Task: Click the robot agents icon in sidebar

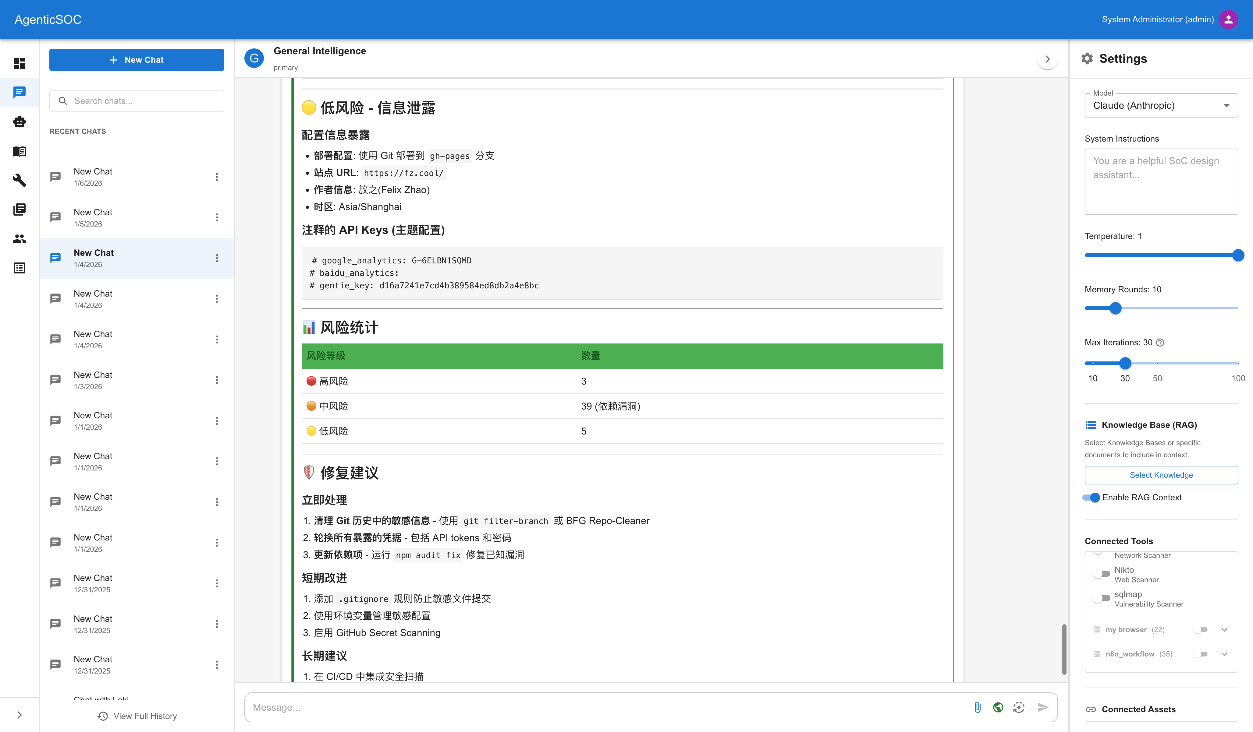Action: [x=20, y=122]
